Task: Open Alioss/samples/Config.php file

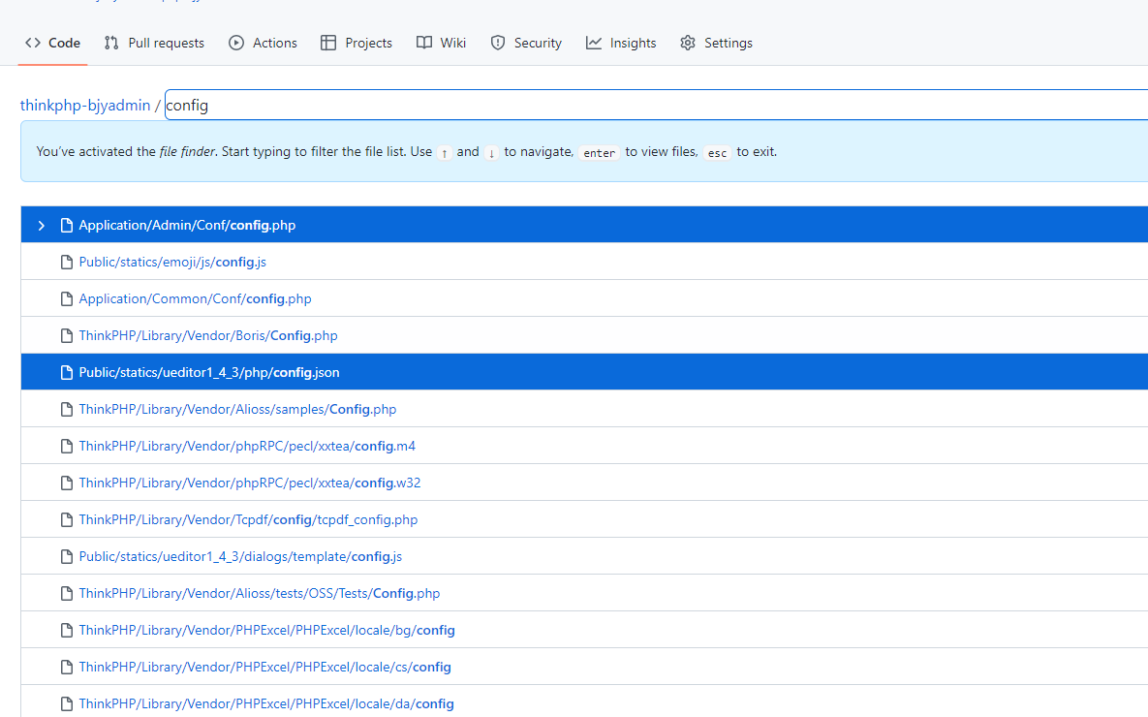Action: tap(238, 410)
